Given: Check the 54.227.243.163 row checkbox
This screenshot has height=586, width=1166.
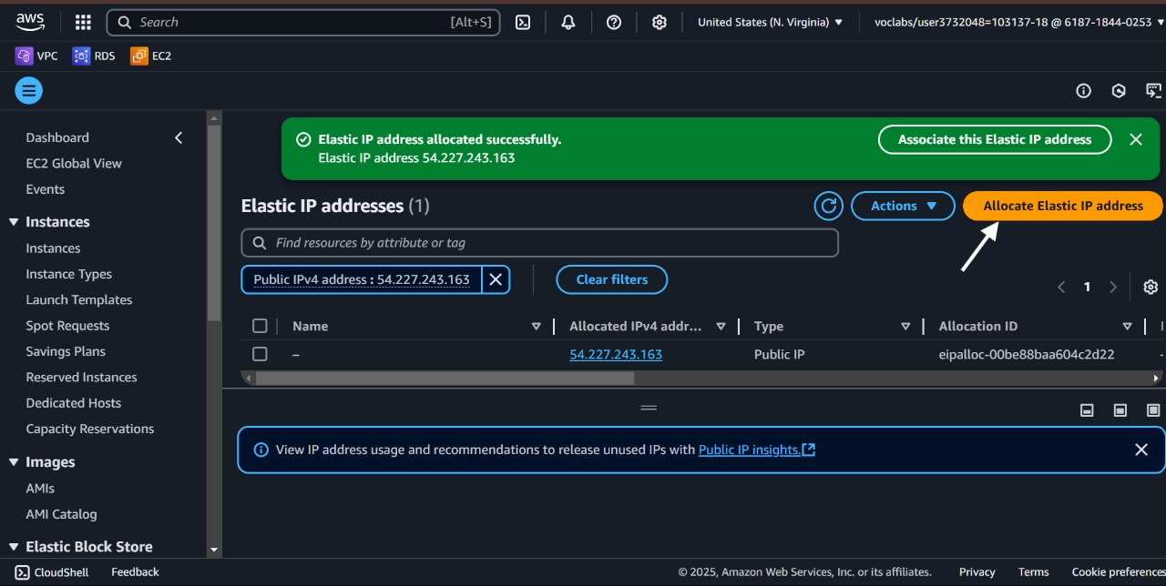Looking at the screenshot, I should (x=260, y=354).
